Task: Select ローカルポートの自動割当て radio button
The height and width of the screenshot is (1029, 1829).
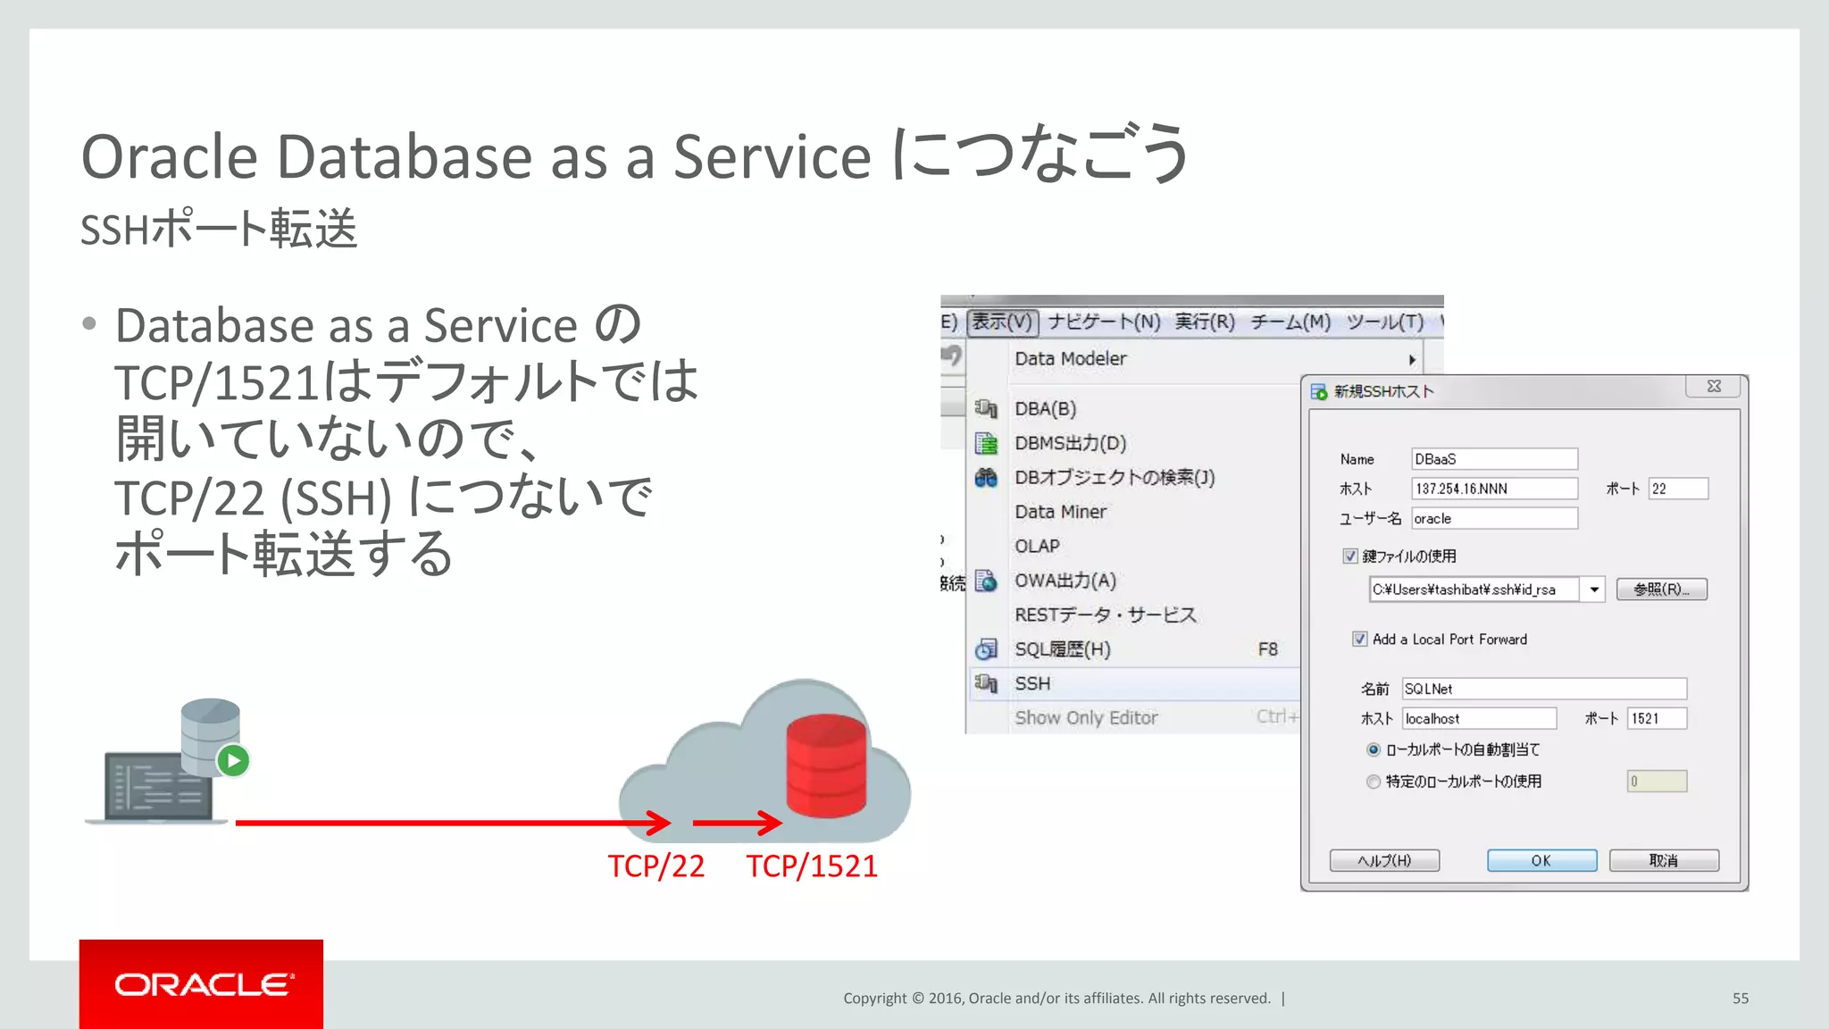Action: coord(1374,749)
